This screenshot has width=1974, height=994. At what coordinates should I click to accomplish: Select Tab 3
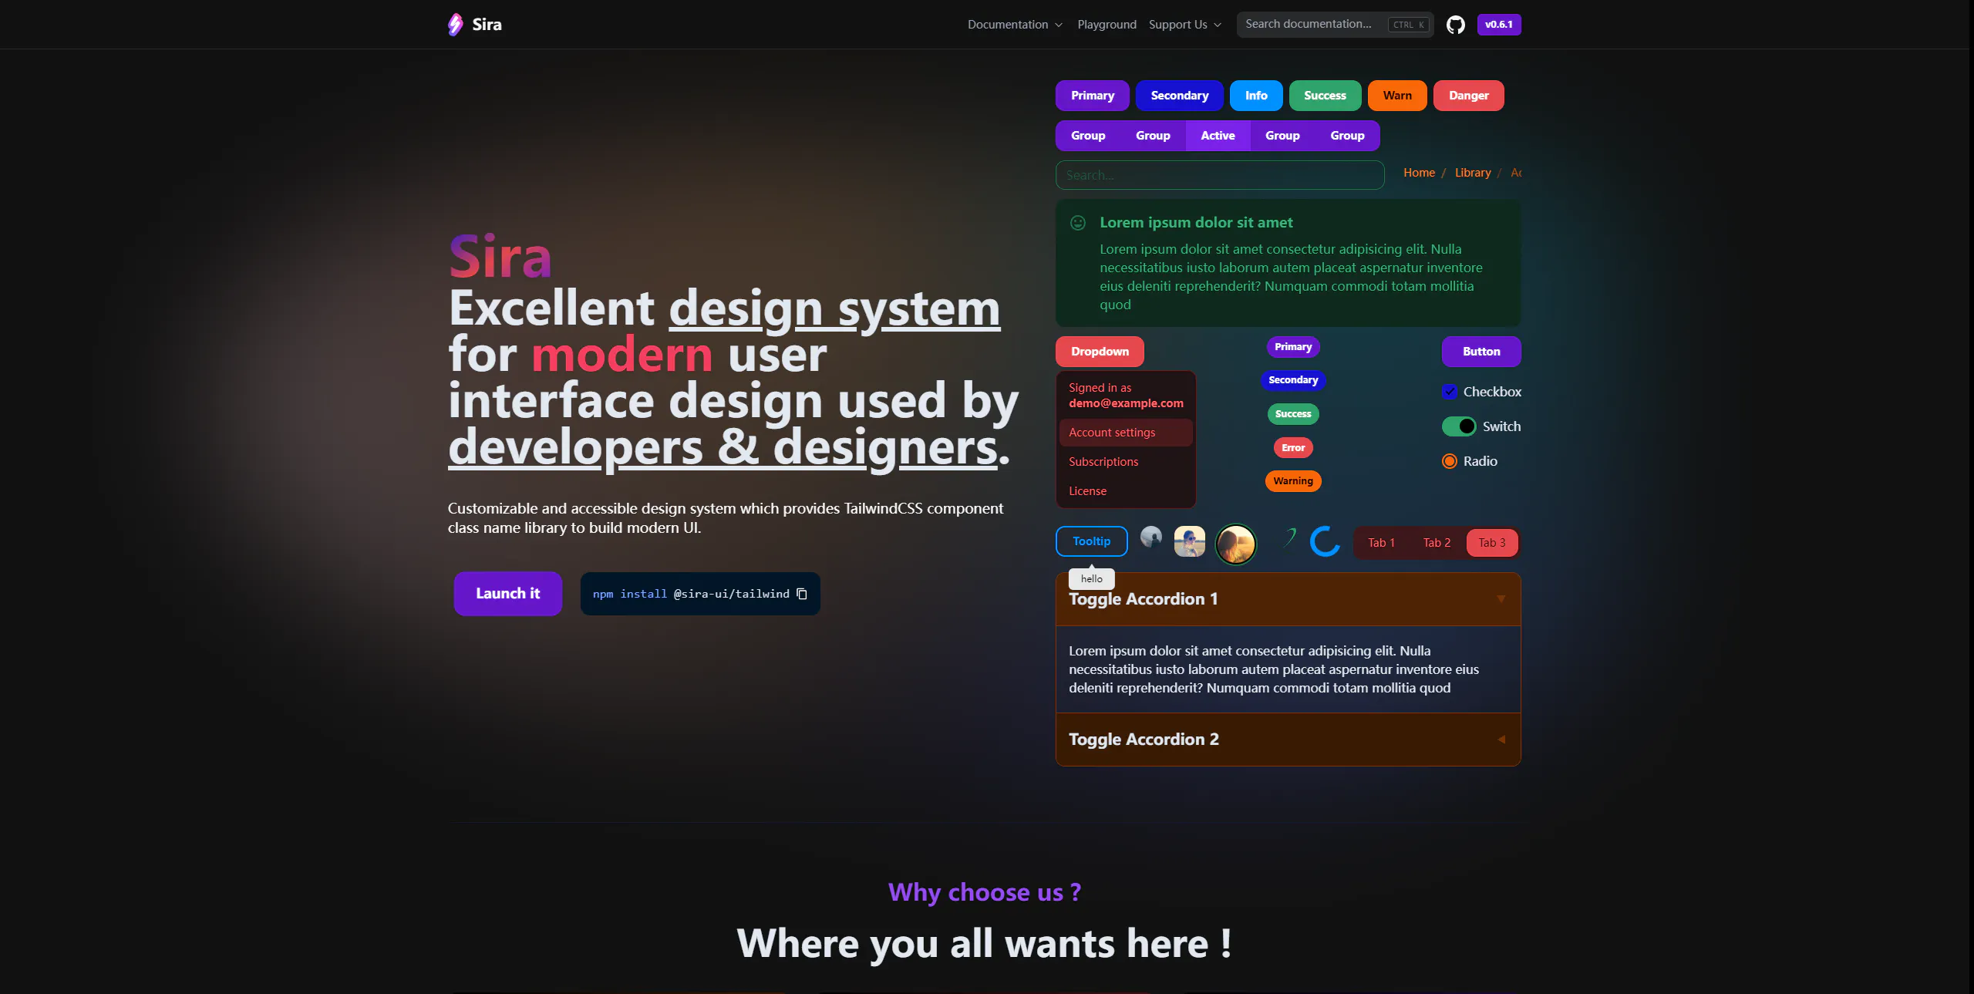point(1492,543)
